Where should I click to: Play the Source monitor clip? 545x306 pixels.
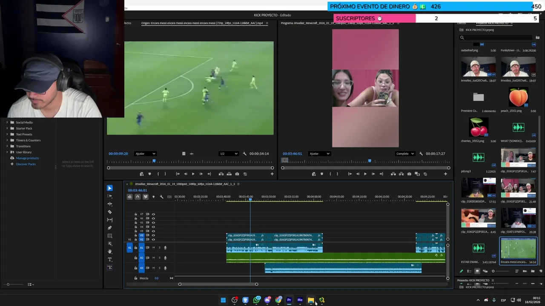pos(193,174)
